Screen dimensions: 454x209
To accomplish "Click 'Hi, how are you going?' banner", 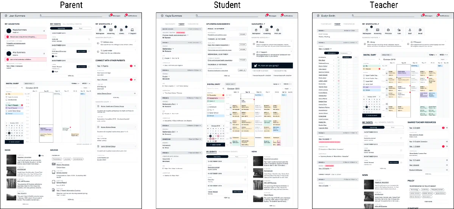I will tap(272, 65).
